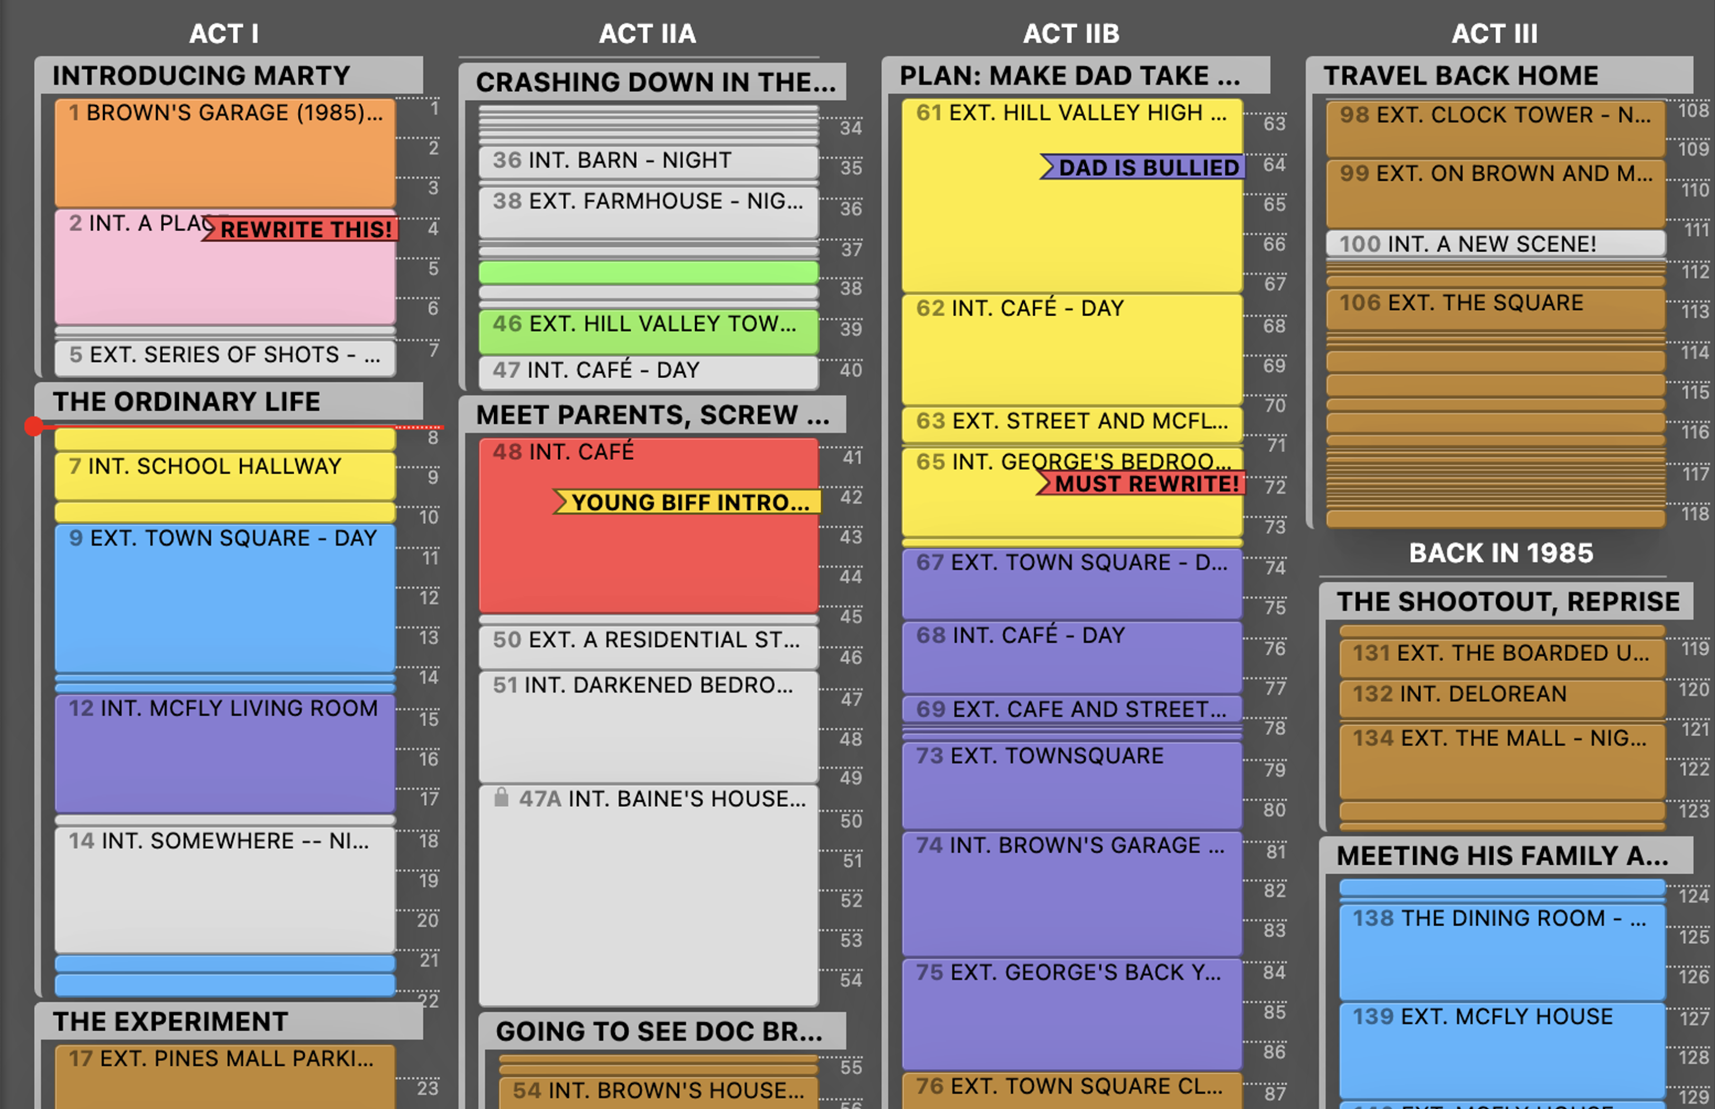The width and height of the screenshot is (1715, 1109).
Task: Click THE EXPERIMENT sequence header
Action: 171,1021
